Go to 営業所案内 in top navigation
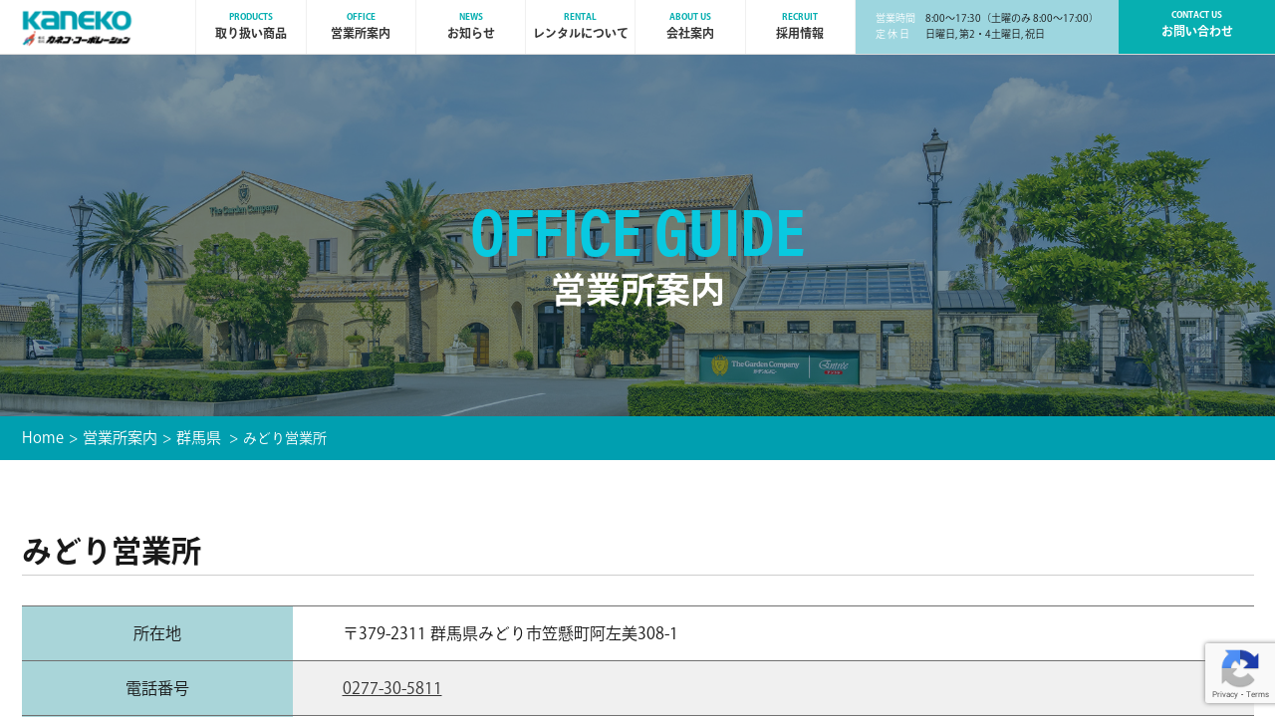The image size is (1275, 717). [x=361, y=27]
